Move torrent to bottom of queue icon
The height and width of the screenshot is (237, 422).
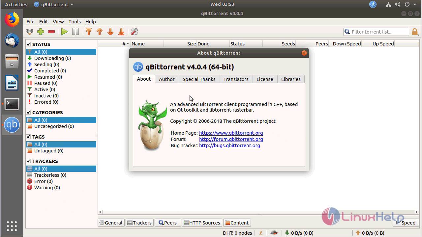(121, 32)
